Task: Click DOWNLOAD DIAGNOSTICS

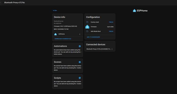Action: click(x=63, y=39)
